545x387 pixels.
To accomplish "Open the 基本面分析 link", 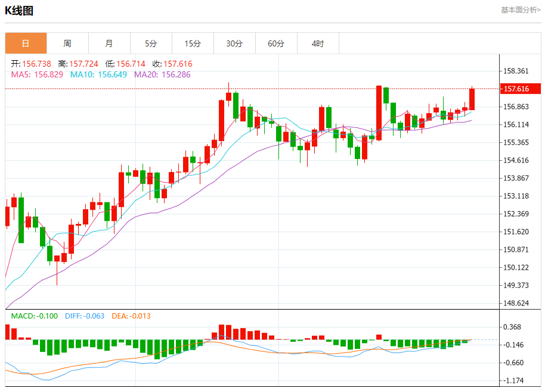I will (521, 10).
